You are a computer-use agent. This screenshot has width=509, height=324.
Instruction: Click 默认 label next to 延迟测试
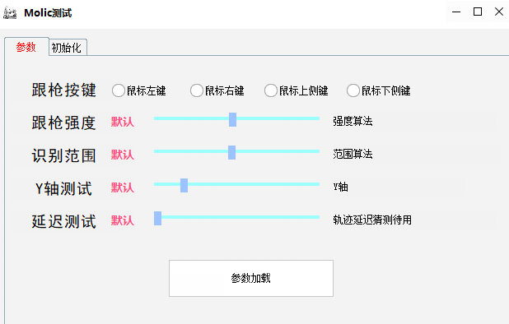click(123, 220)
